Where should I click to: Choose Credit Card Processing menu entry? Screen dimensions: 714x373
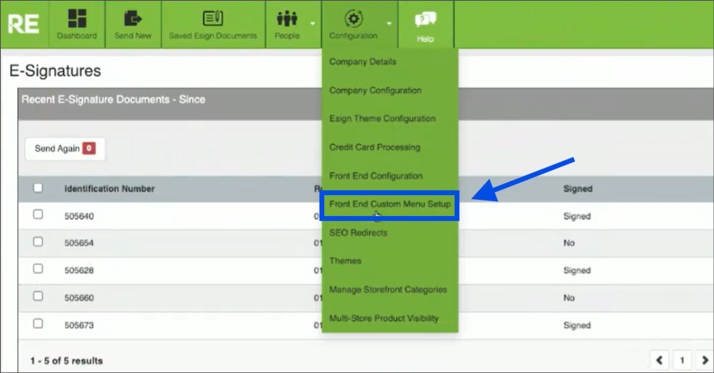[374, 147]
